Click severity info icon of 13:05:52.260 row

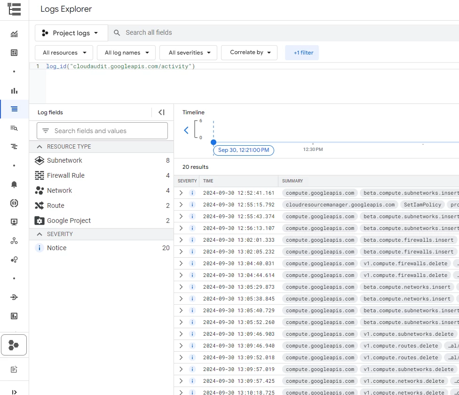click(192, 322)
